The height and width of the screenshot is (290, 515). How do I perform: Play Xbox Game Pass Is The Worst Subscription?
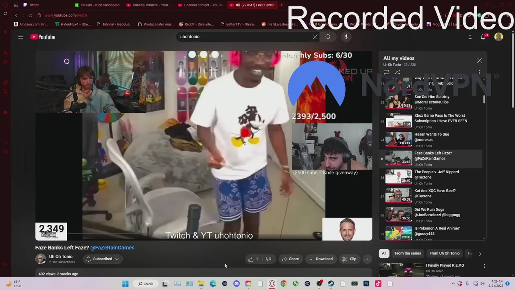click(x=431, y=121)
